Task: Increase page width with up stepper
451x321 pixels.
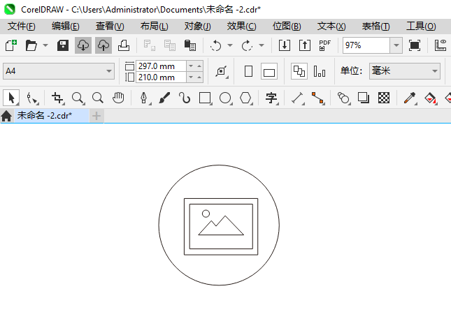Action: [199, 66]
